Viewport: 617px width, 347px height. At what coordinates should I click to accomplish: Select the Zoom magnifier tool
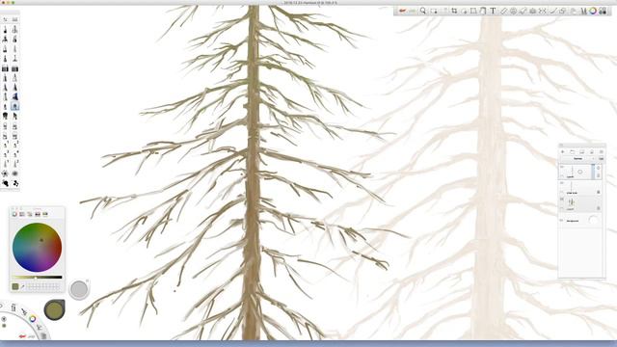423,11
